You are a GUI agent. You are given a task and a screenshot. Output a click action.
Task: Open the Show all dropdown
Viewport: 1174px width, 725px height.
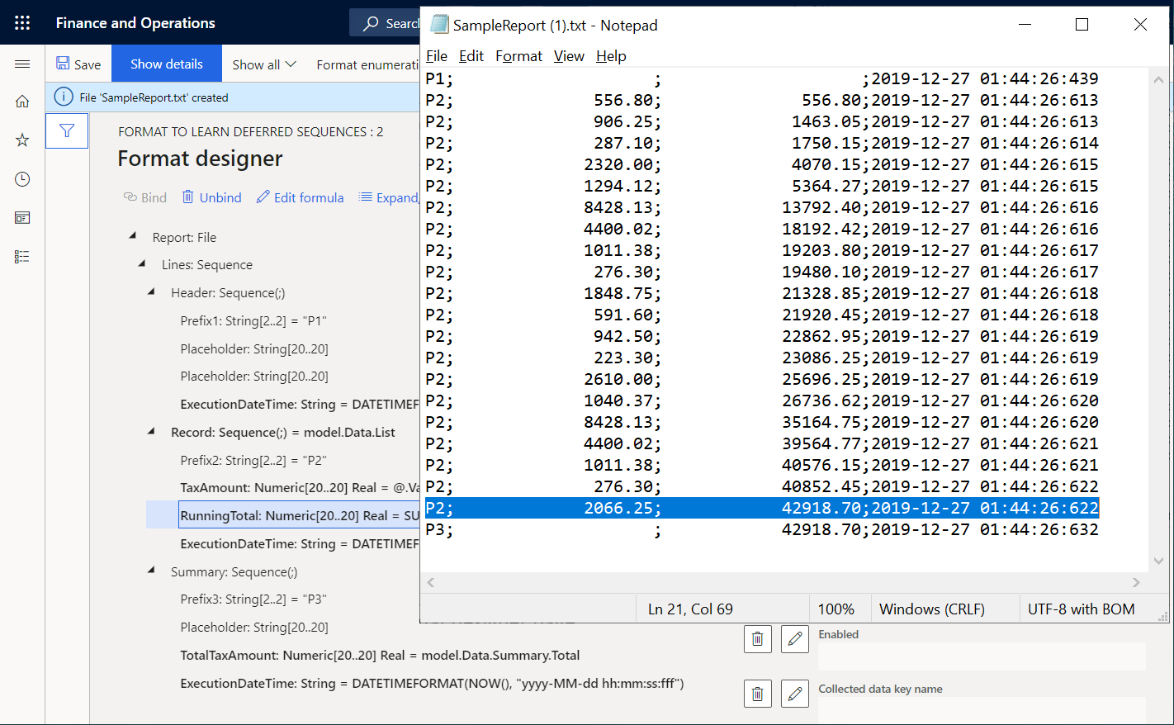[263, 63]
